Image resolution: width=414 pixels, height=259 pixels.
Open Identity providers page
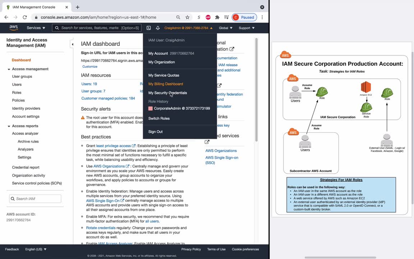tap(26, 108)
